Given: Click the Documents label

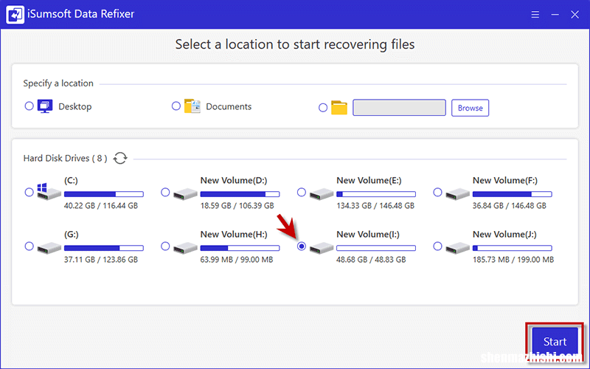Looking at the screenshot, I should coord(229,106).
